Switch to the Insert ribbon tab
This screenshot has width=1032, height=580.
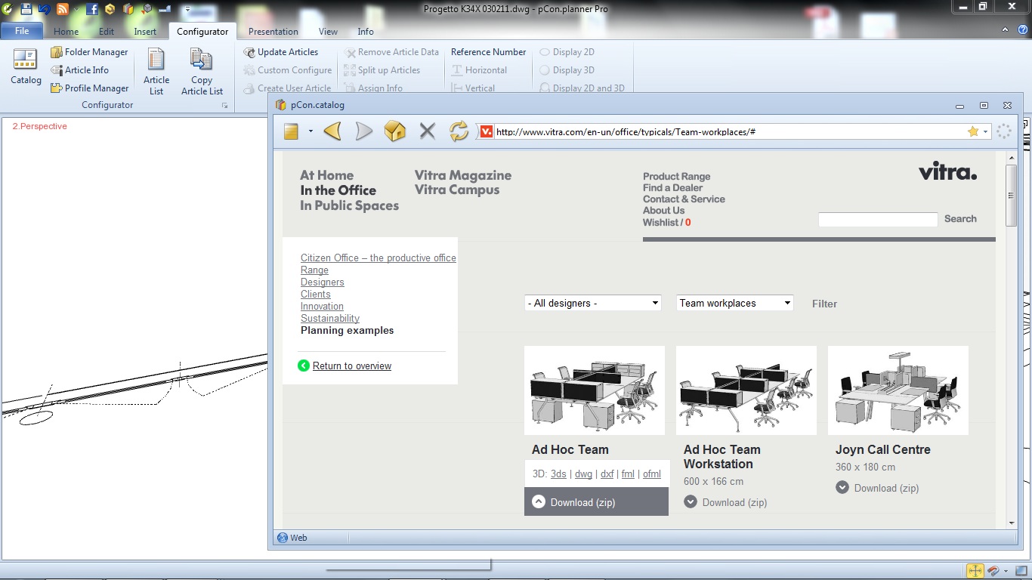coord(145,32)
